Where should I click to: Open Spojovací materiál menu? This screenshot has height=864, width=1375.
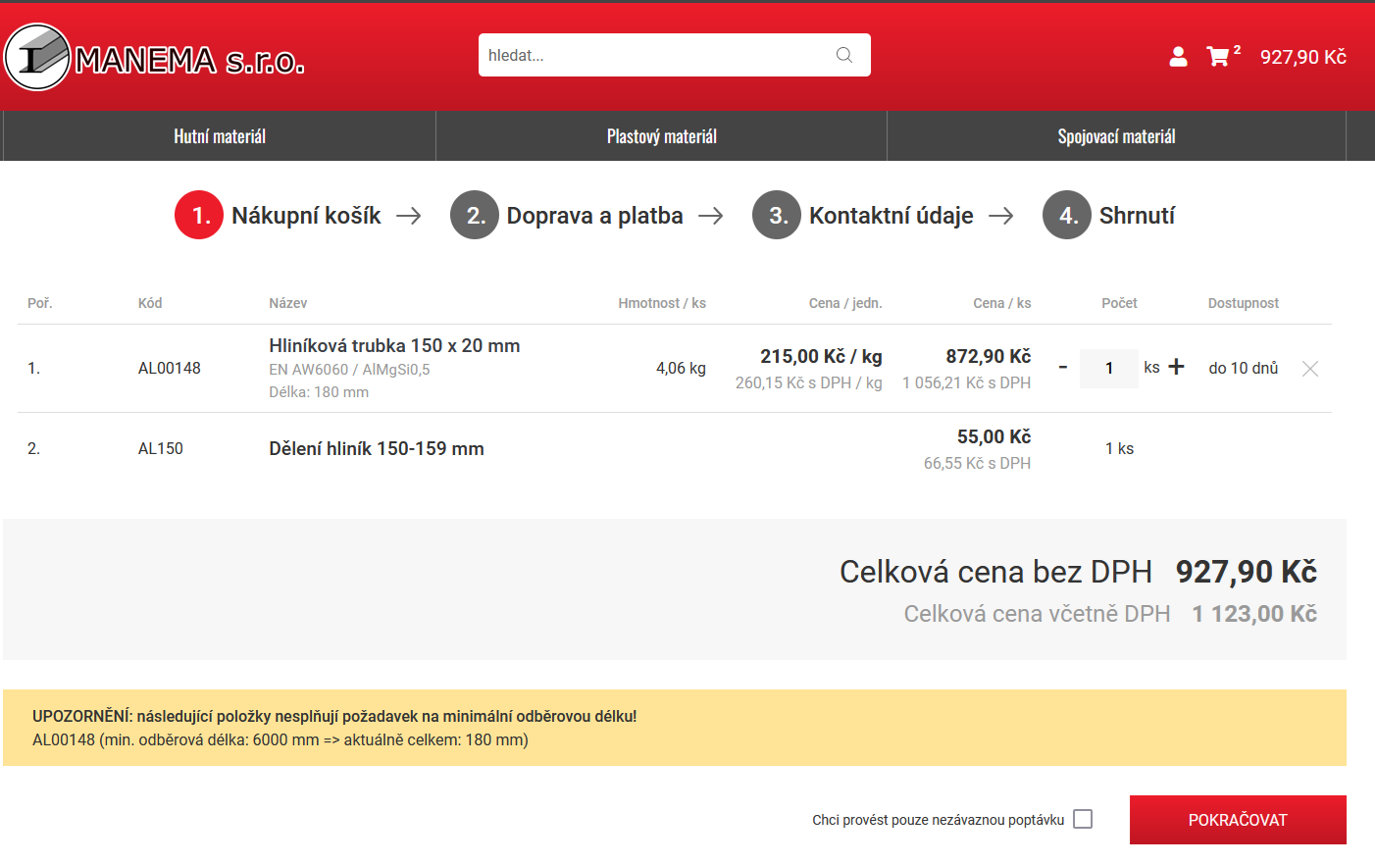pos(1116,136)
